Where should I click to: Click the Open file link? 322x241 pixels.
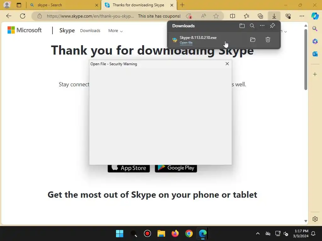click(x=186, y=43)
